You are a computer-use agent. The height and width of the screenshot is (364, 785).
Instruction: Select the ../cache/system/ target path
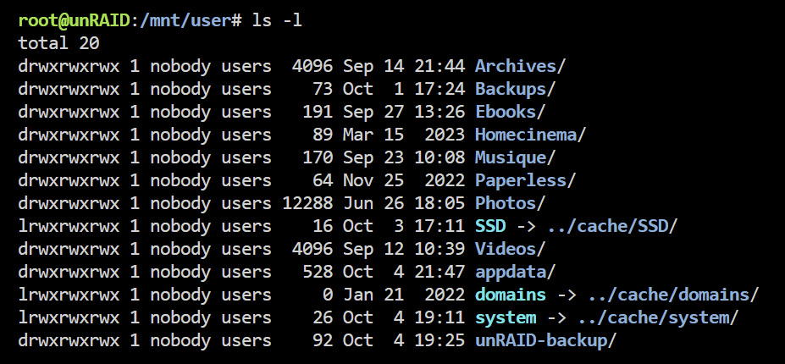pyautogui.click(x=658, y=318)
